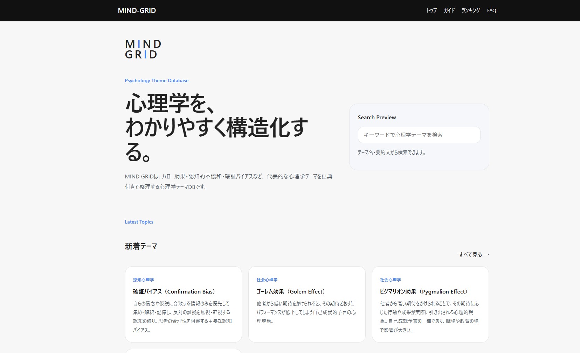Image resolution: width=580 pixels, height=353 pixels.
Task: Open the トップ nav item
Action: [x=431, y=10]
